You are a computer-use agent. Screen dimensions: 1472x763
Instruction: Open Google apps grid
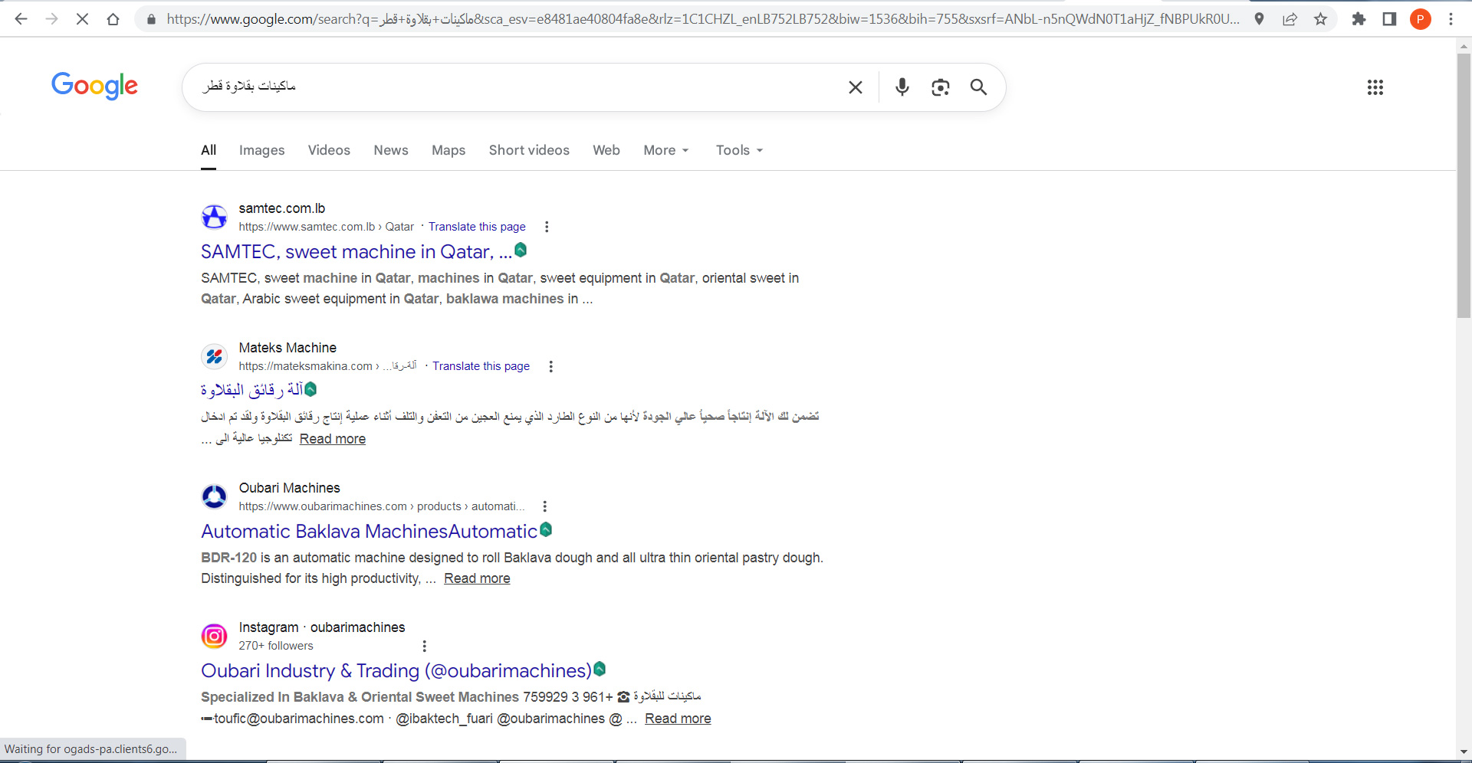click(x=1375, y=87)
